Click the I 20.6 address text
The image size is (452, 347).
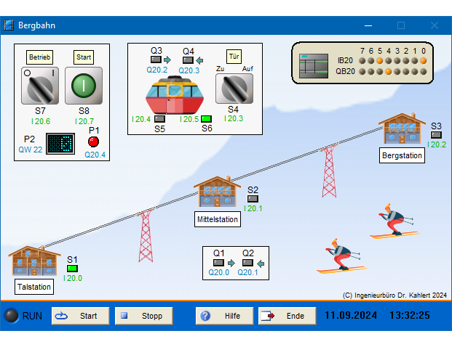(x=41, y=121)
